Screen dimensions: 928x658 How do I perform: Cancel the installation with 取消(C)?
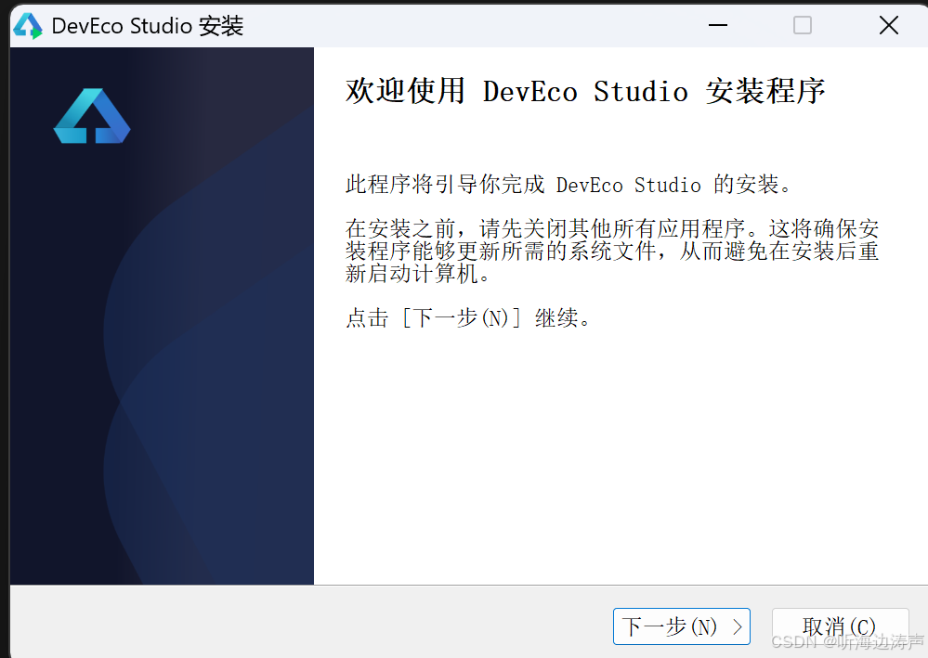(x=840, y=626)
